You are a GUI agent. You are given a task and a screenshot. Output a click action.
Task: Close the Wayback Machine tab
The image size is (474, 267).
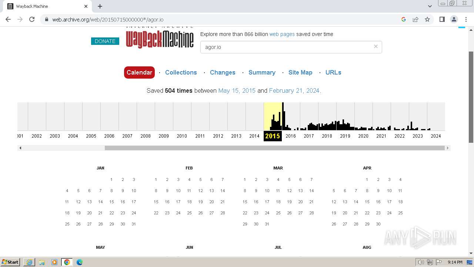(86, 6)
